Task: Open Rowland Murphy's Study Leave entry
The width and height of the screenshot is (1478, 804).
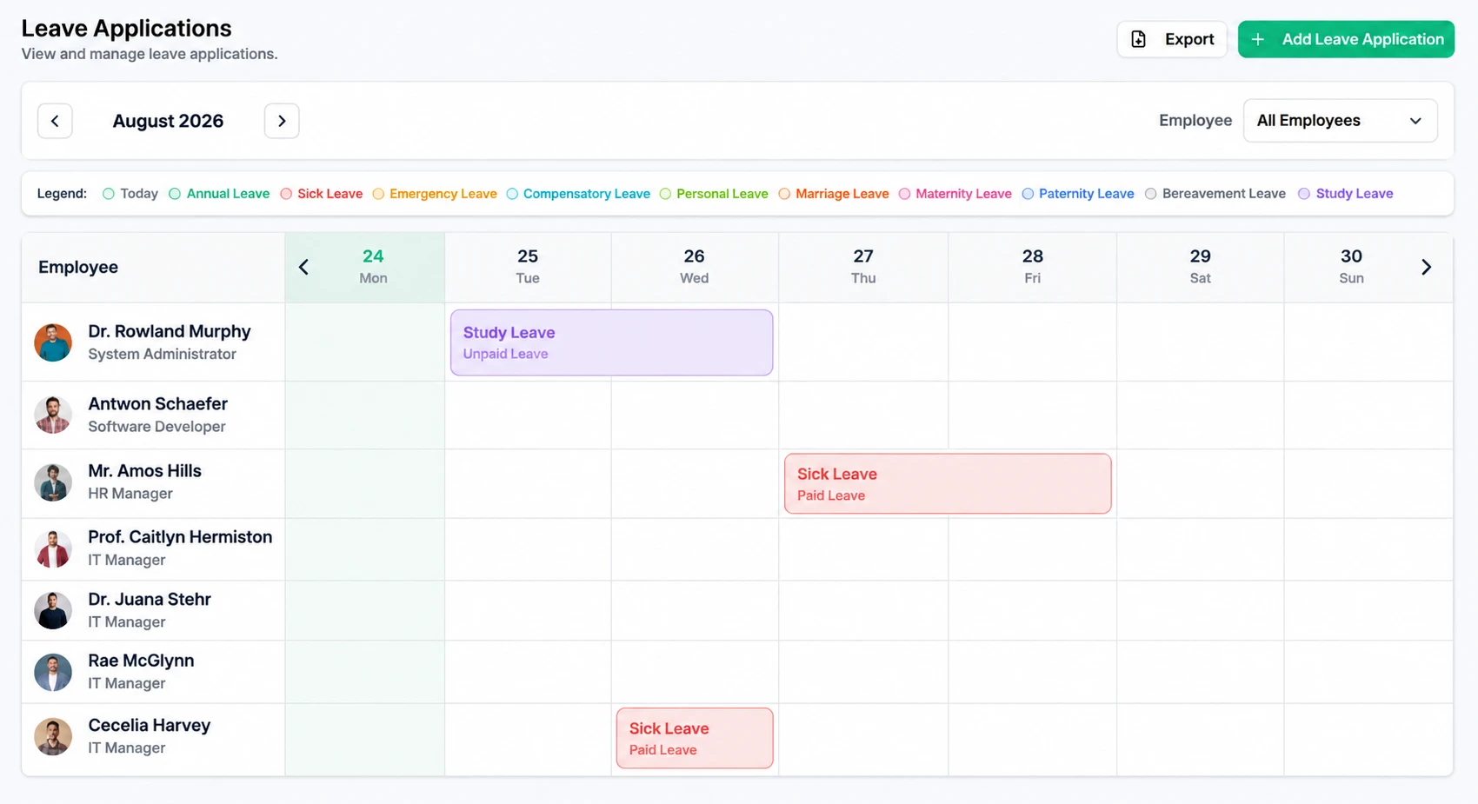Action: (611, 342)
